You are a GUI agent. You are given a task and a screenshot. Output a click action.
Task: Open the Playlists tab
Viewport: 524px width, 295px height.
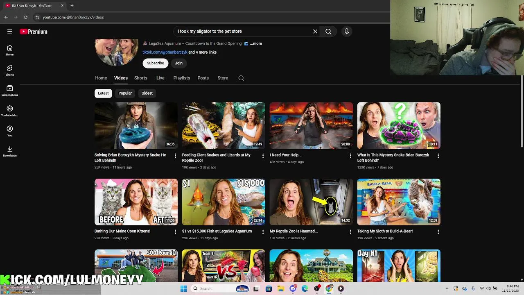[181, 78]
